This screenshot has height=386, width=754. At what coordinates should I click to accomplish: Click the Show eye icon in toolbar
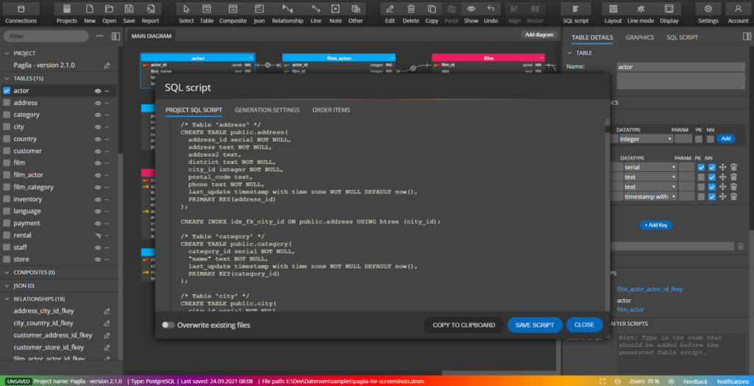coord(471,13)
